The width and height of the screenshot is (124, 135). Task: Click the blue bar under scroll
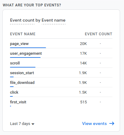point(23,67)
